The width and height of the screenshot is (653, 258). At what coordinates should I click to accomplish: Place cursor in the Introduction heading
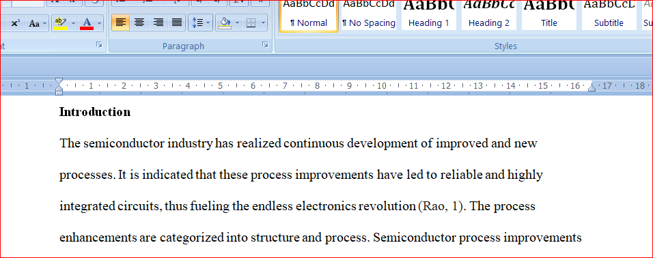pos(95,112)
